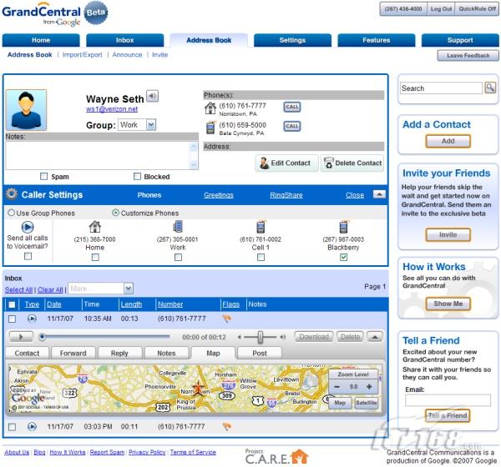Toggle the inbox header select-all checkbox
Viewport: 501px width, 467px height.
coord(12,304)
